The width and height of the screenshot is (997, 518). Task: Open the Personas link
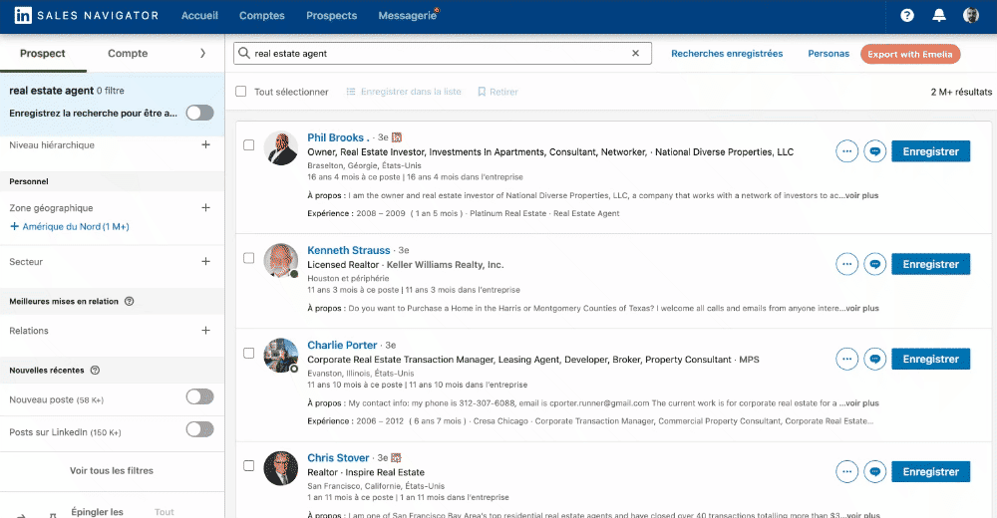(x=829, y=54)
